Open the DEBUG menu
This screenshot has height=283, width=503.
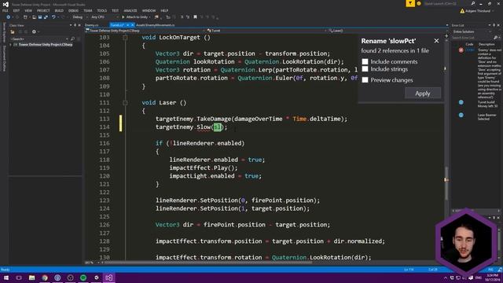73,10
